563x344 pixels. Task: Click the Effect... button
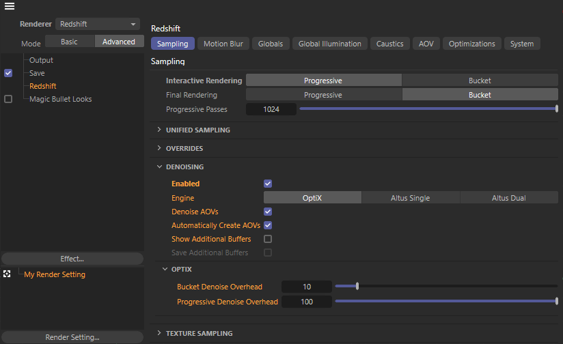(72, 259)
